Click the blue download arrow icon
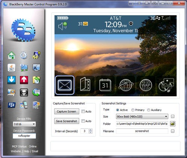This screenshot has height=158, width=187. click(12, 80)
